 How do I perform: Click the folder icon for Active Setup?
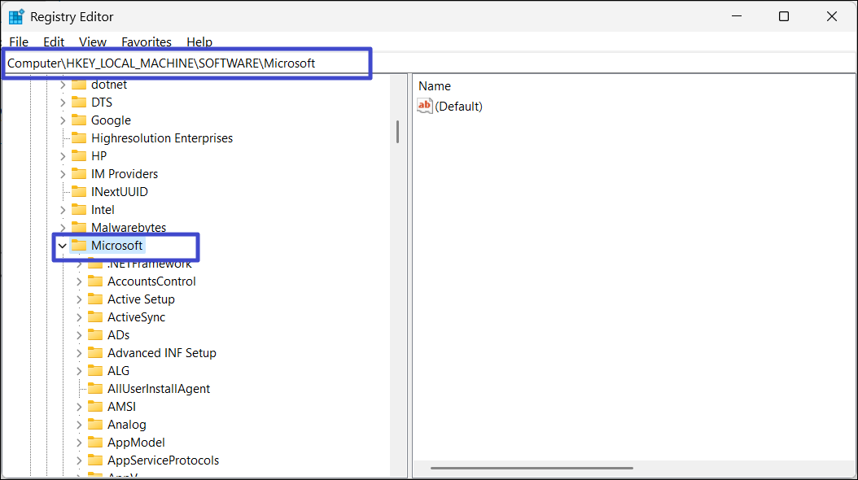pyautogui.click(x=95, y=299)
